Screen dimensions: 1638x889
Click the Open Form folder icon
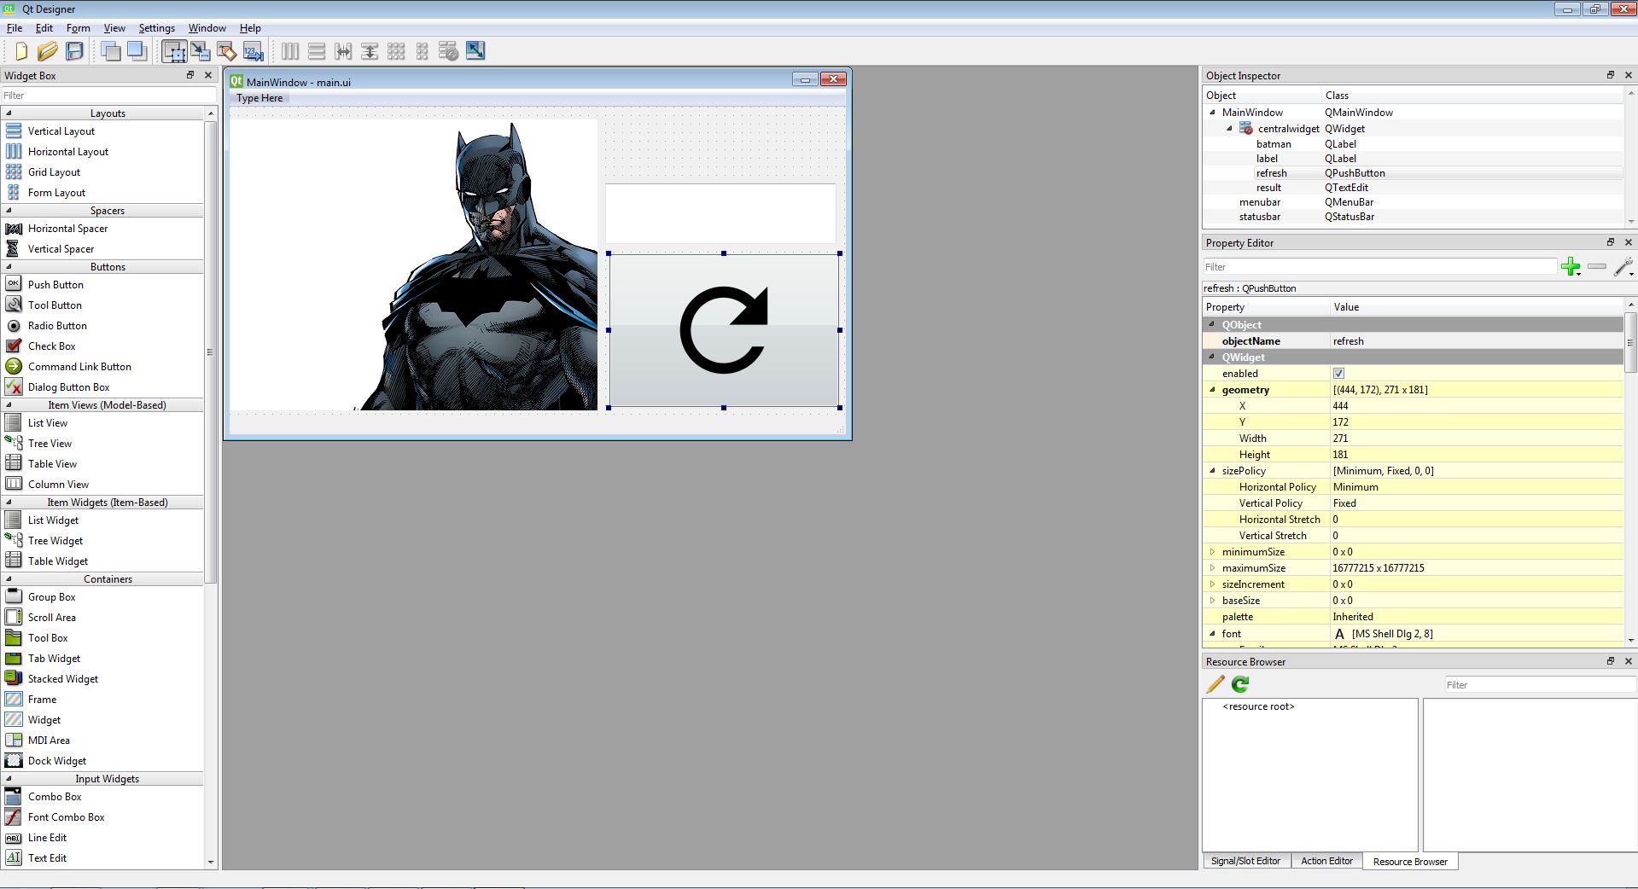click(48, 51)
